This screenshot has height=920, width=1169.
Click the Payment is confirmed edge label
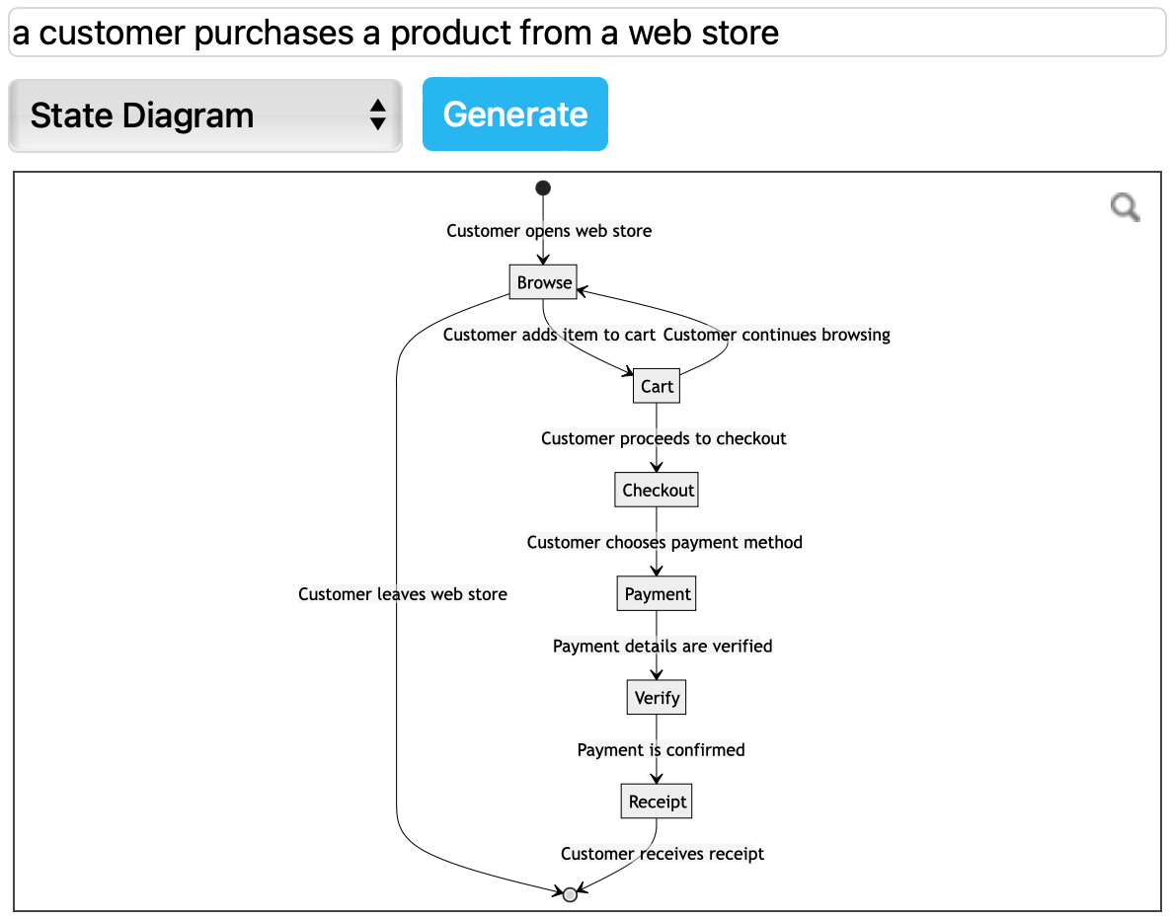(x=661, y=750)
